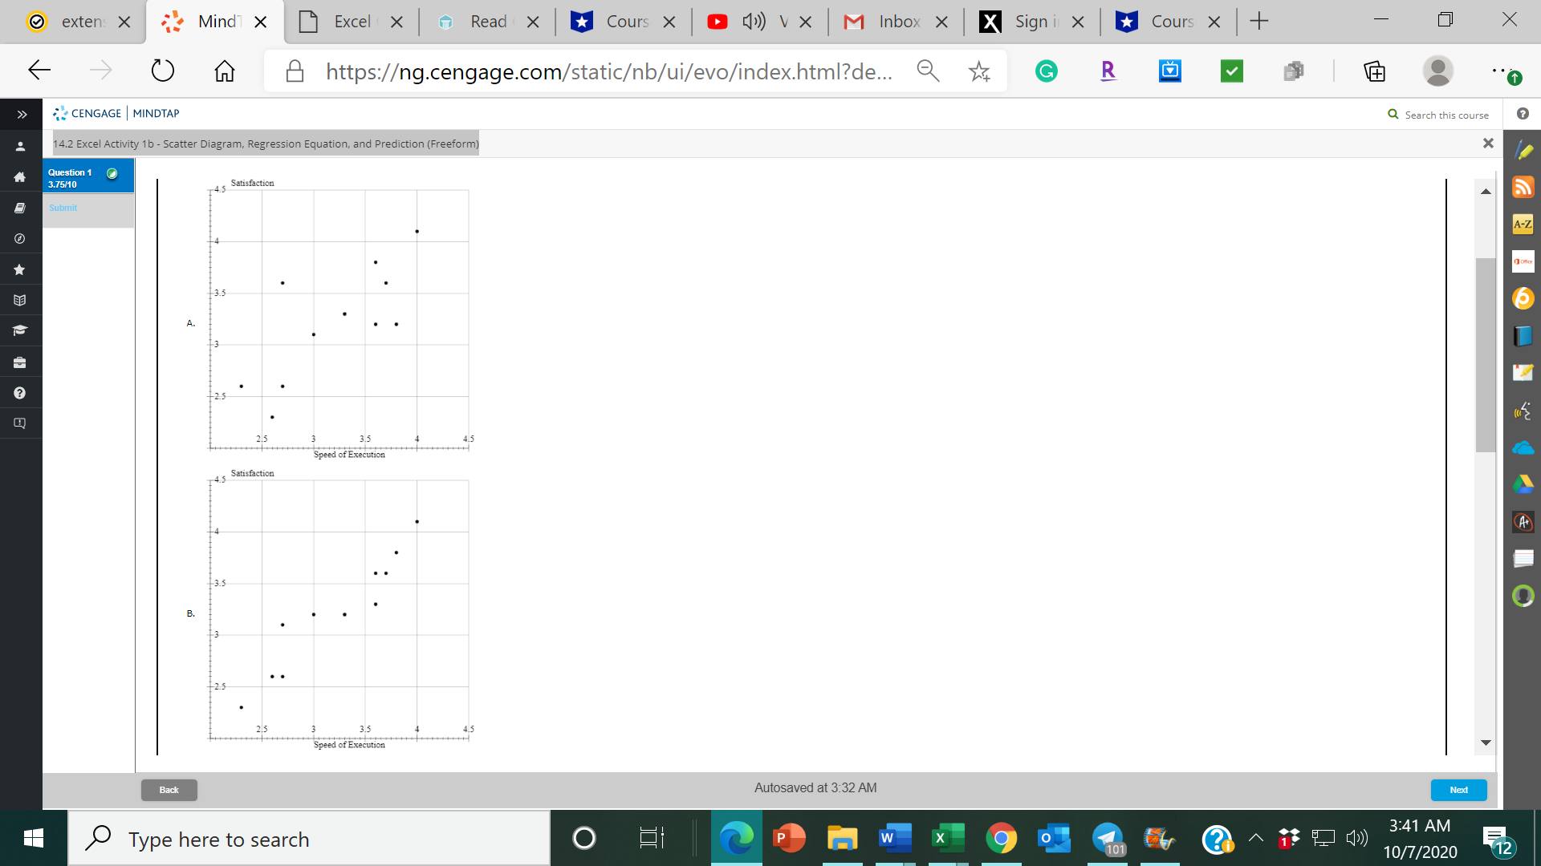
Task: Open Google Drive from the MindTap app dock
Action: point(1523,484)
